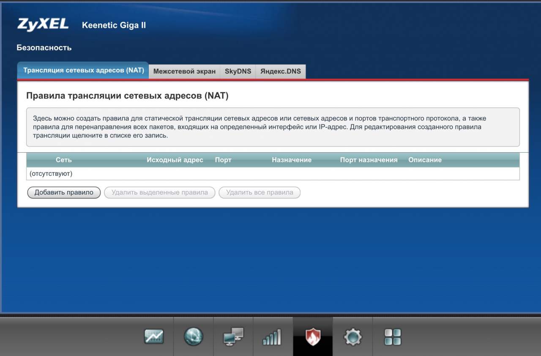541x356 pixels.
Task: Open the SkyDNS tab
Action: tap(238, 71)
